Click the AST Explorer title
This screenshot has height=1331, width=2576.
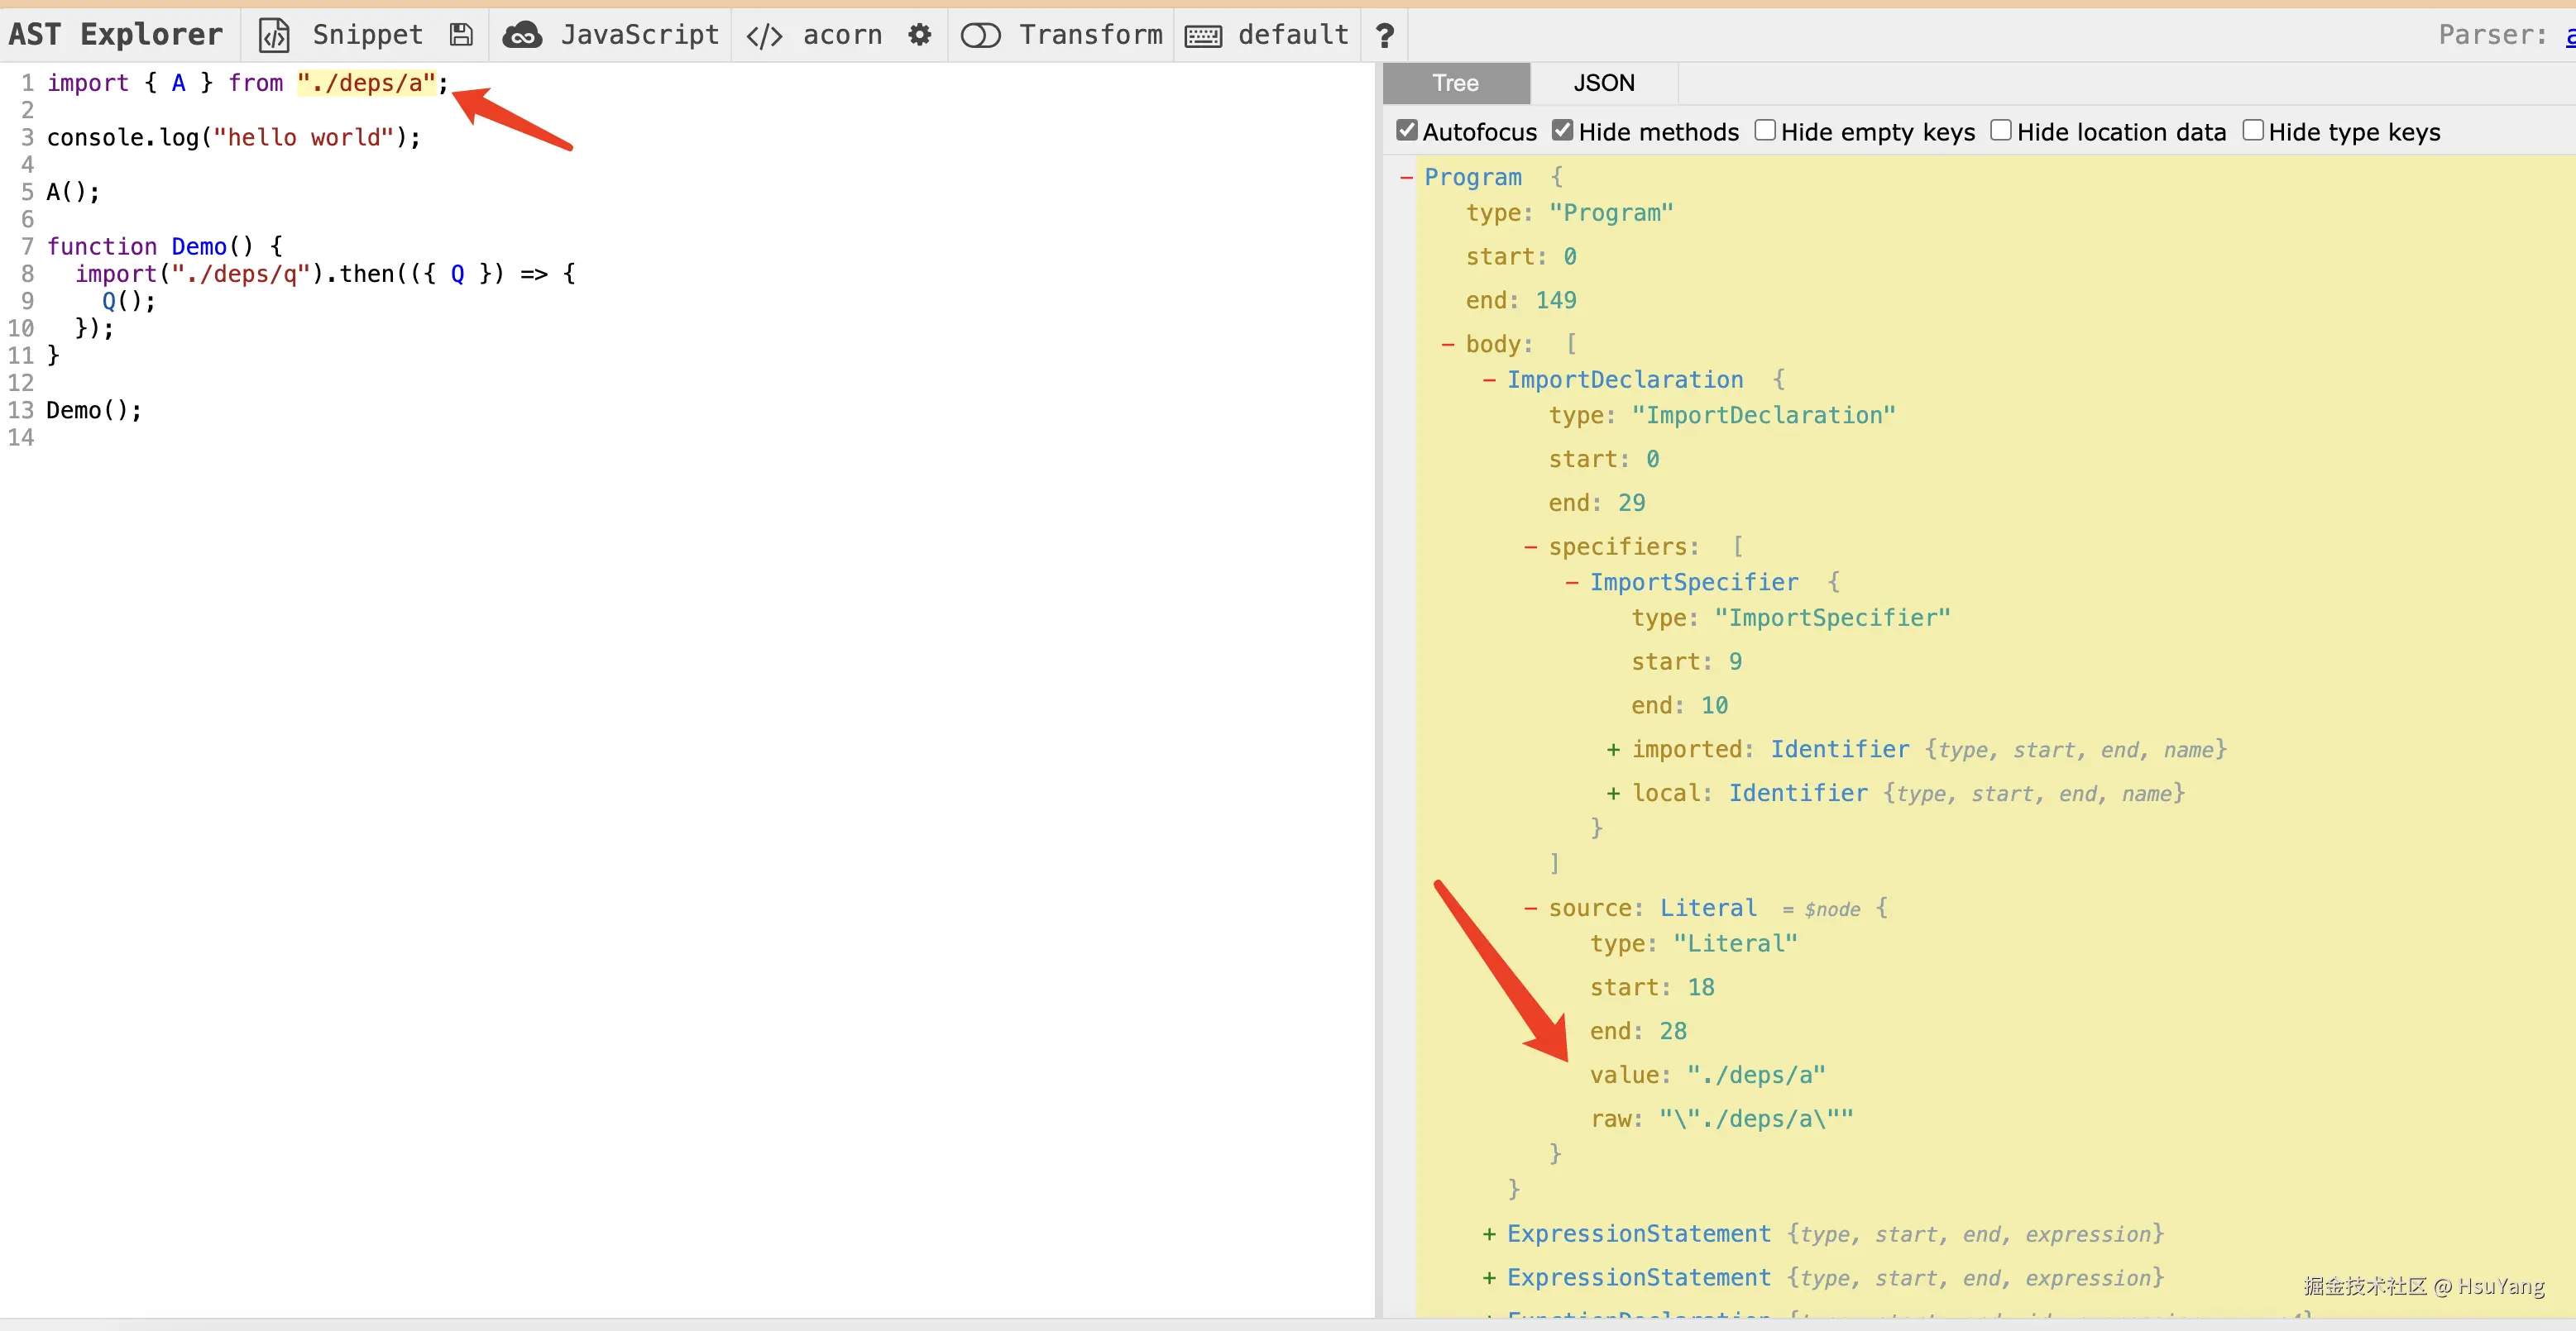click(x=115, y=35)
